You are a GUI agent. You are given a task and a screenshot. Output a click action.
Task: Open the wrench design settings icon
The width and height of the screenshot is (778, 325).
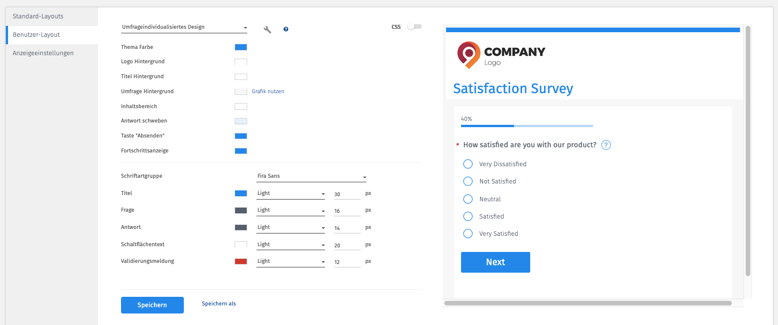(267, 29)
